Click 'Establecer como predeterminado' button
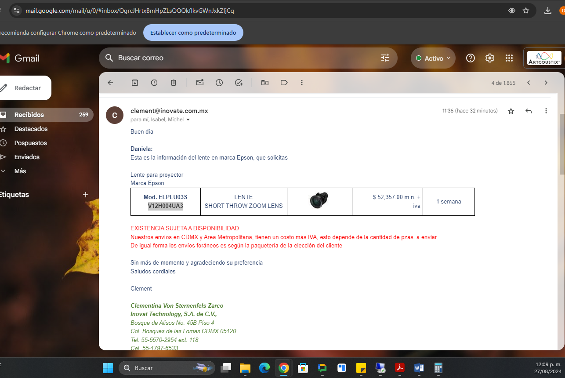 tap(193, 33)
